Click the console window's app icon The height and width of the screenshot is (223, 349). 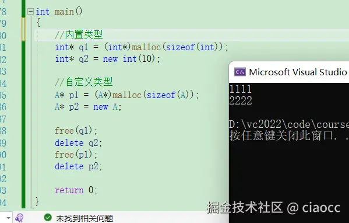click(240, 72)
